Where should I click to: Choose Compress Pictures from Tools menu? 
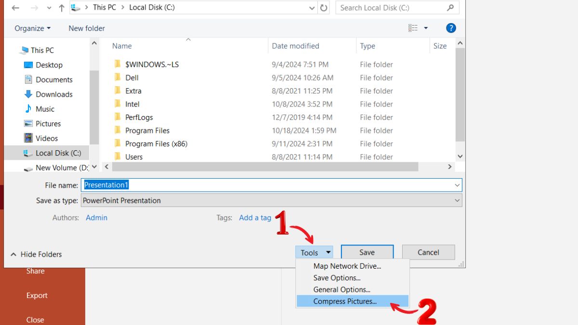[352, 301]
